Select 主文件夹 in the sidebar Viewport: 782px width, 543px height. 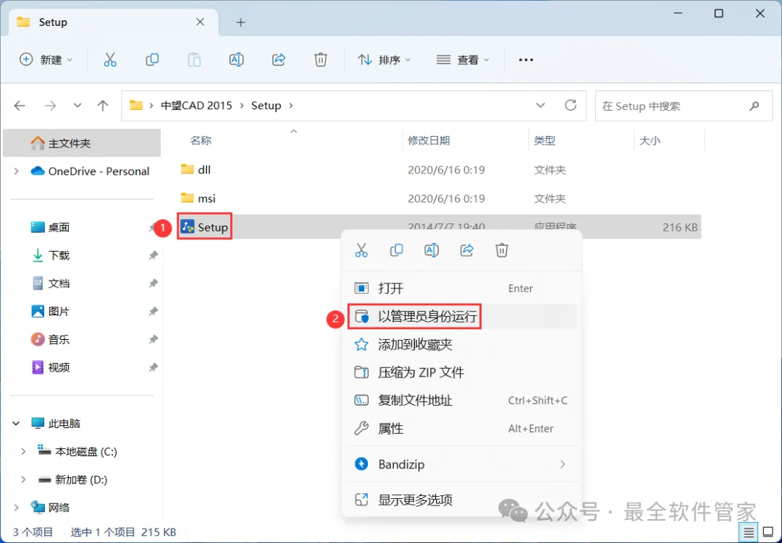82,143
